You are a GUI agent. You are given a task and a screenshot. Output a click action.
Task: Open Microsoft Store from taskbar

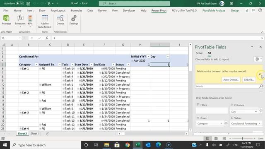pos(117,145)
